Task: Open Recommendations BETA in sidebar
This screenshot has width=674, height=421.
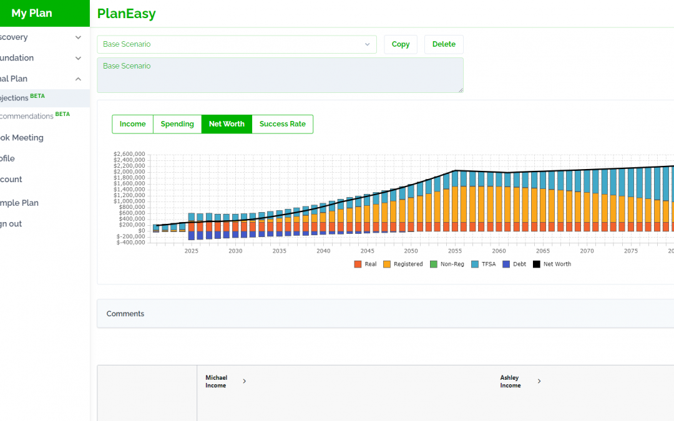Action: [x=34, y=115]
